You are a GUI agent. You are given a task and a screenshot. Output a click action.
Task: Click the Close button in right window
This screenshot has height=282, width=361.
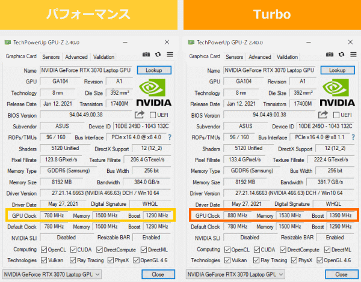click(x=342, y=274)
